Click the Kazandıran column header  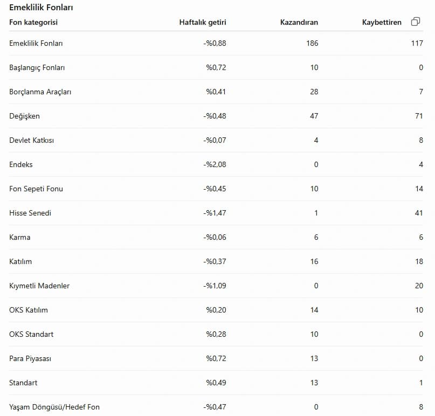coord(299,22)
